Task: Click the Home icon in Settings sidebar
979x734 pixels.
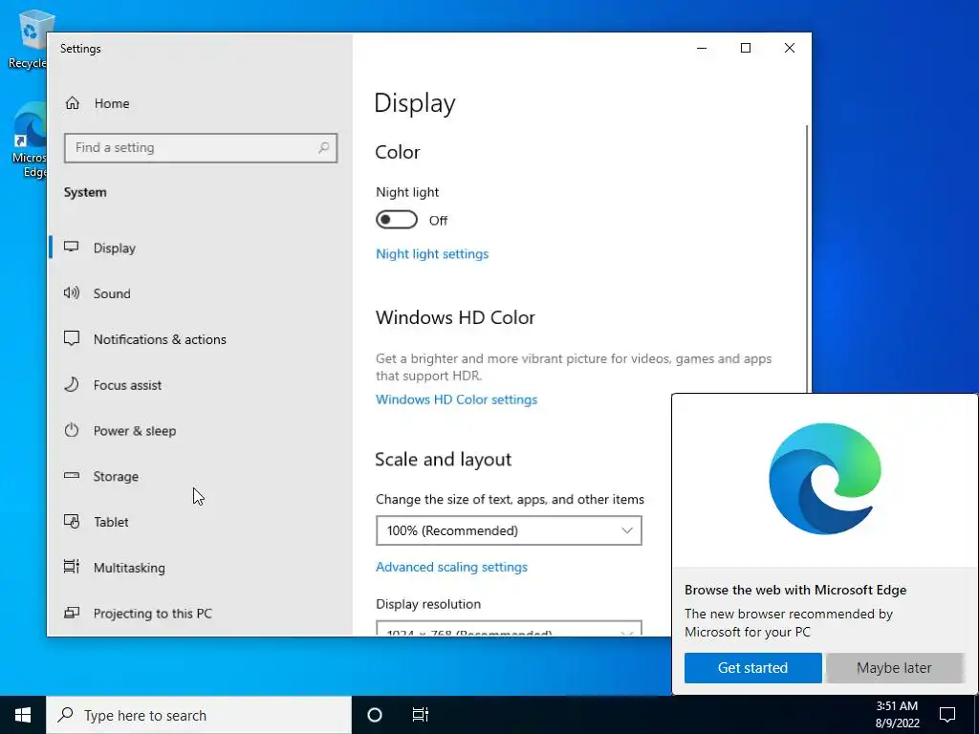Action: [73, 103]
